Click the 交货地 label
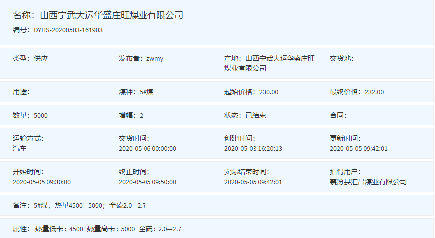This screenshot has width=435, height=238. pos(342,58)
